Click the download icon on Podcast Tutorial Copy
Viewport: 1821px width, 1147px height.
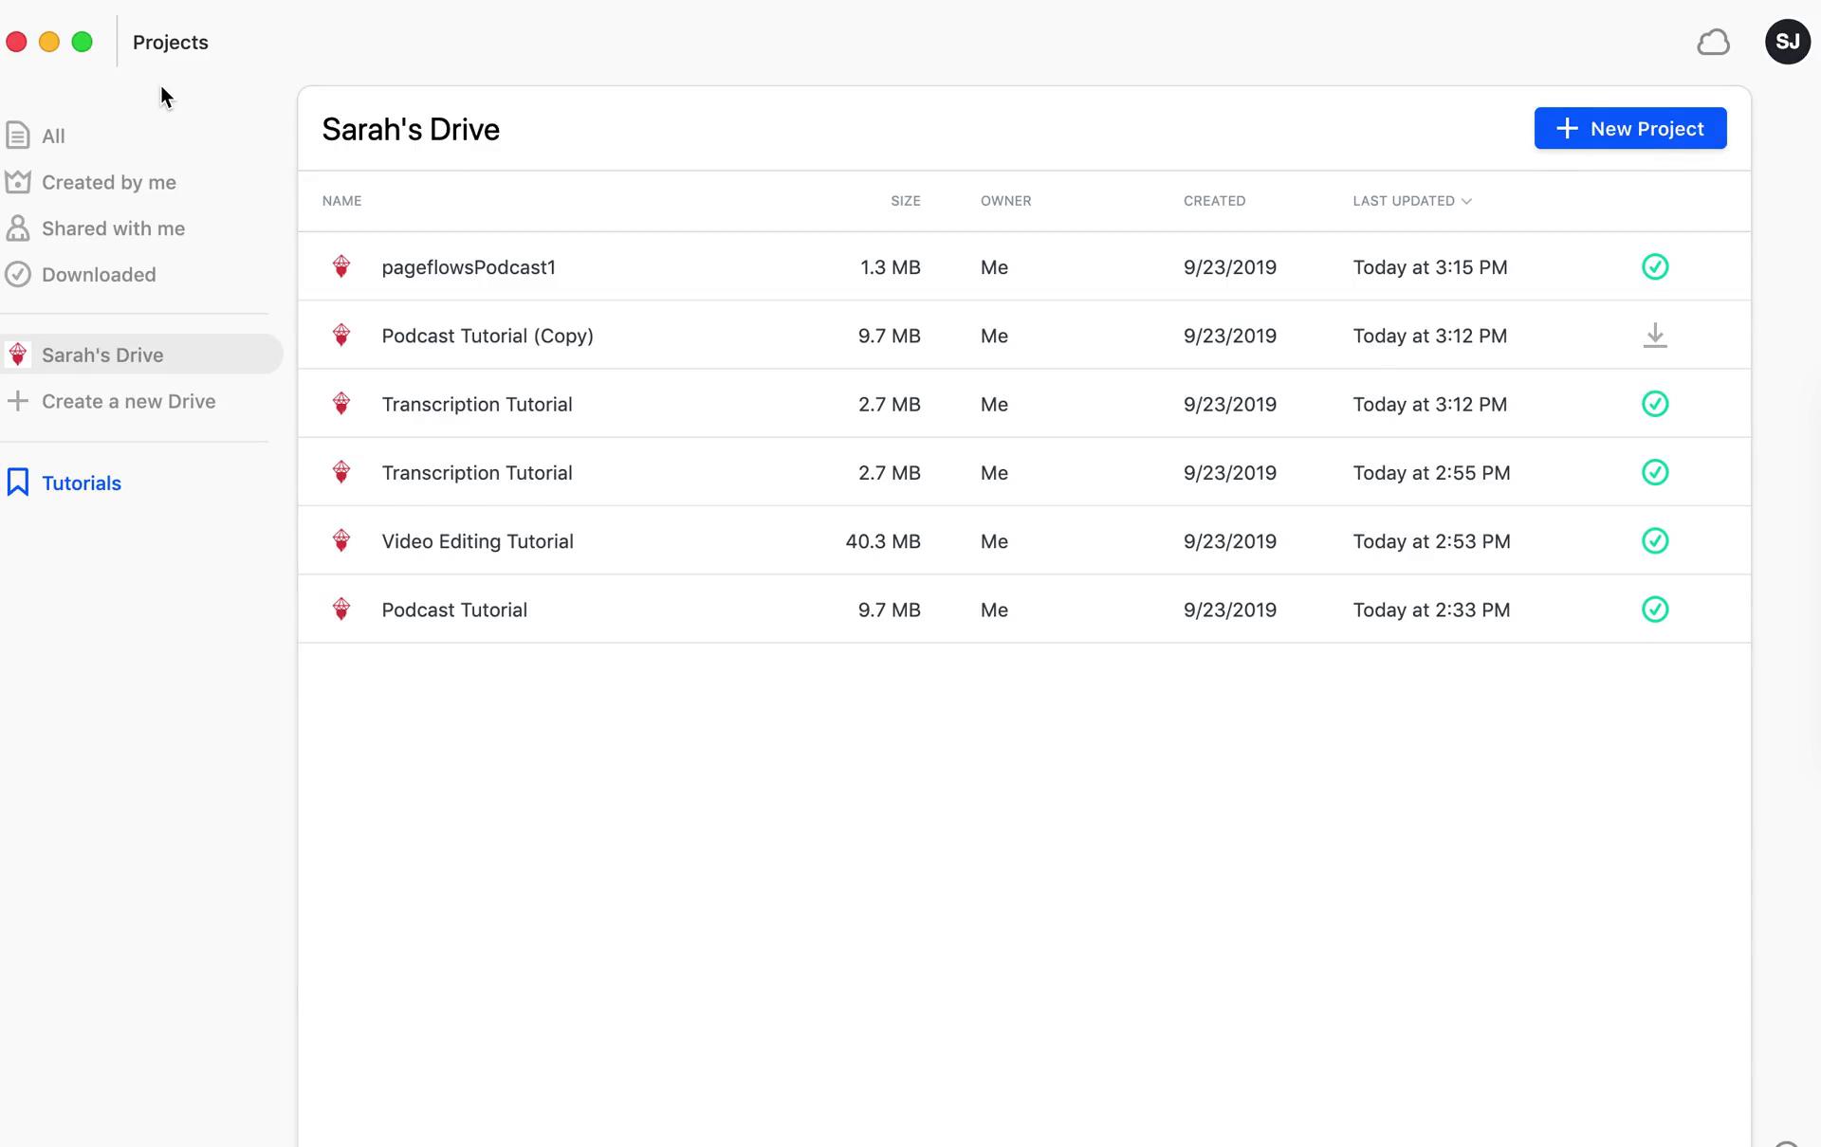1656,335
